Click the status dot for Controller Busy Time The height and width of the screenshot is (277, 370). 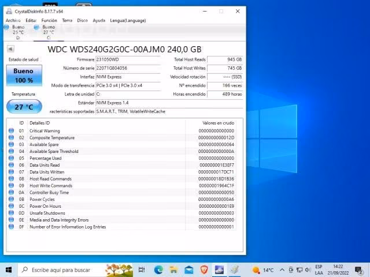11,192
